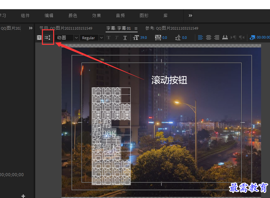The width and height of the screenshot is (270, 198).
Task: Toggle italic text formatting
Action: 117,38
